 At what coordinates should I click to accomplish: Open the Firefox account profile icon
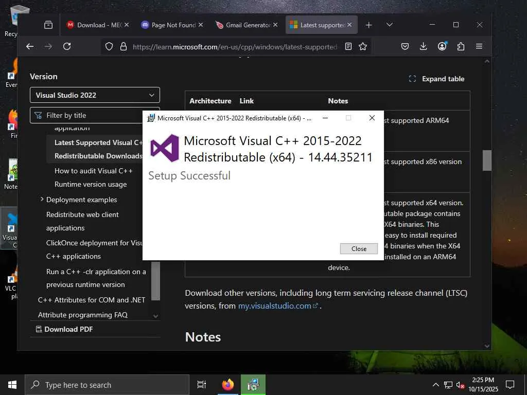(x=442, y=46)
